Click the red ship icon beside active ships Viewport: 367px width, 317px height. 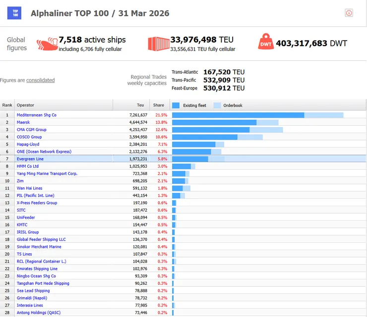(47, 44)
